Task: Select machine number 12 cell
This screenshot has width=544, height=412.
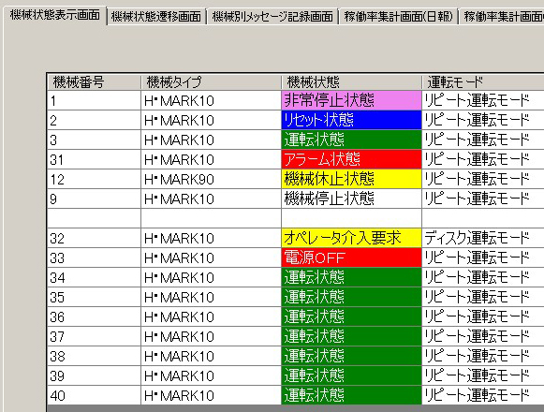Action: (x=94, y=180)
